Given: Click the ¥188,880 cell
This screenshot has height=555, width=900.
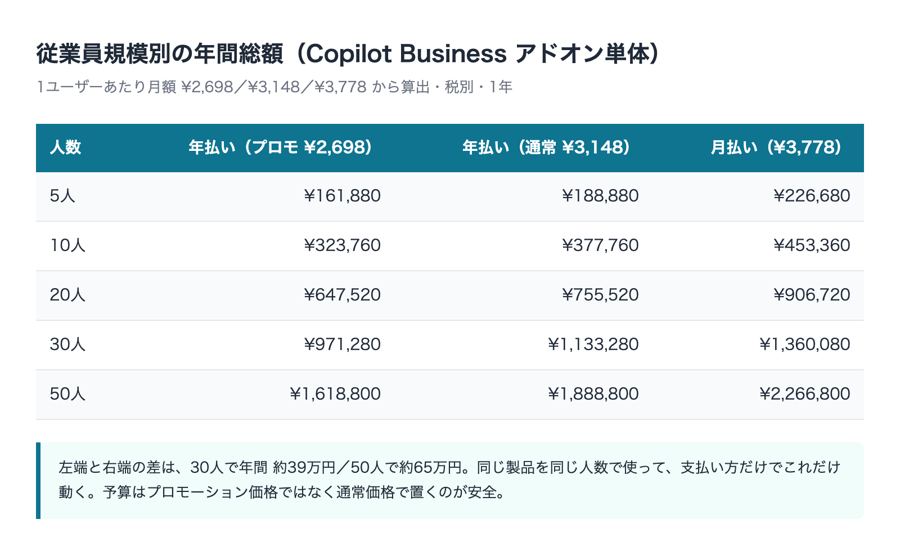Looking at the screenshot, I should point(600,196).
